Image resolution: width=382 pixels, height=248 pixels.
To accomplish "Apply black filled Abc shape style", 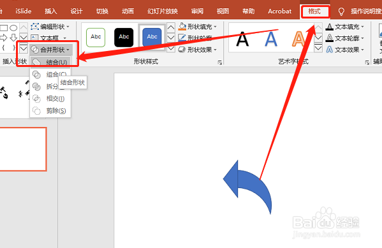I will [124, 37].
